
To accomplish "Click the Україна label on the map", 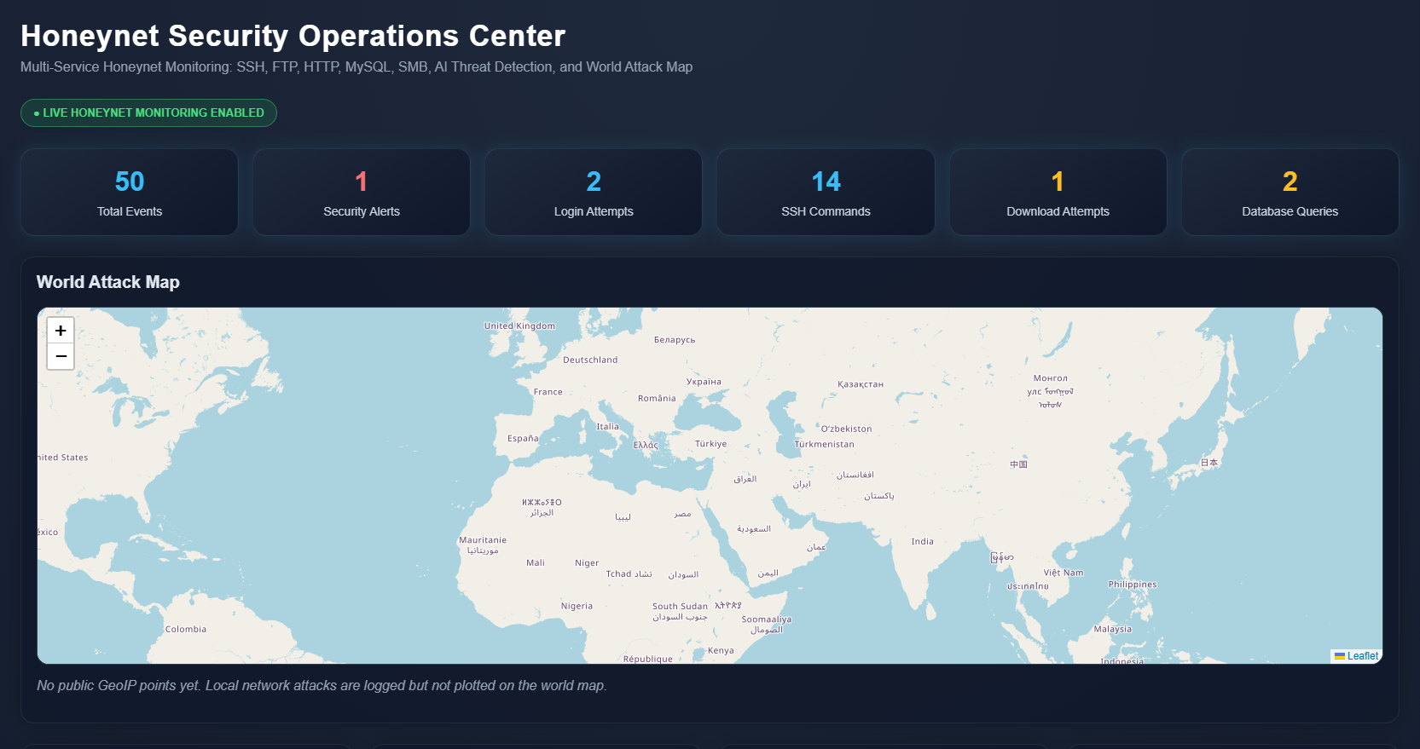I will point(704,382).
